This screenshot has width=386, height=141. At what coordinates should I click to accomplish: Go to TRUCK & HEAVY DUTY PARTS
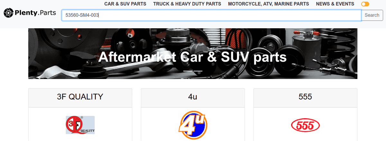pos(187,4)
